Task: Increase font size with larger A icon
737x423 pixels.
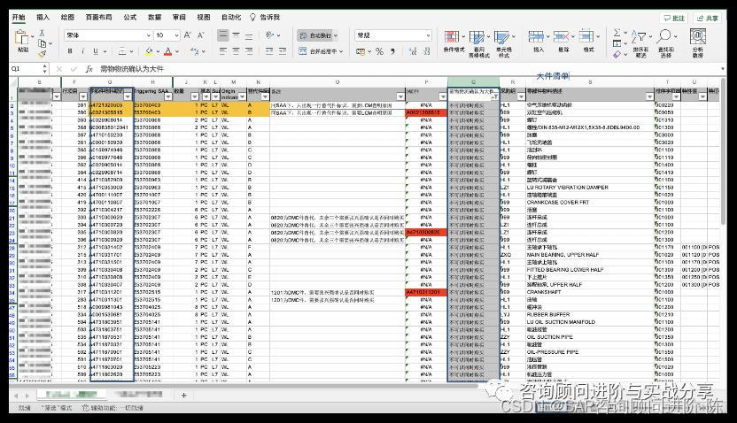Action: pyautogui.click(x=188, y=35)
